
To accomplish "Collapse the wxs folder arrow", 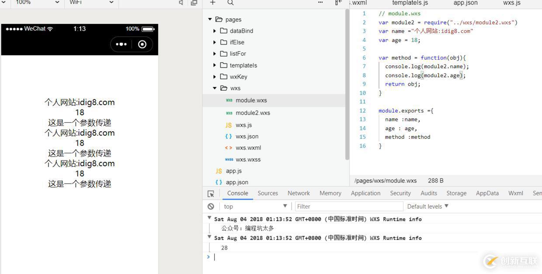I will [x=215, y=88].
